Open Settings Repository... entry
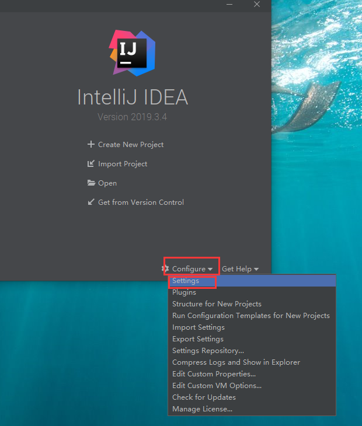This screenshot has height=426, width=362. coord(252,351)
